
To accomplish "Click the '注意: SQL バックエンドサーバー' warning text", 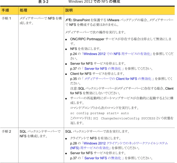I will tap(122, 91).
